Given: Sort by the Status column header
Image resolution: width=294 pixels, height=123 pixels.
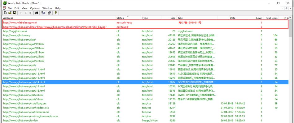Looking at the screenshot, I should click(x=128, y=18).
